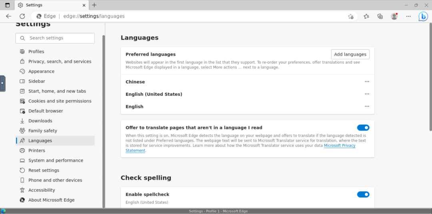Image resolution: width=432 pixels, height=214 pixels.
Task: Click the Add languages button
Action: [x=350, y=54]
